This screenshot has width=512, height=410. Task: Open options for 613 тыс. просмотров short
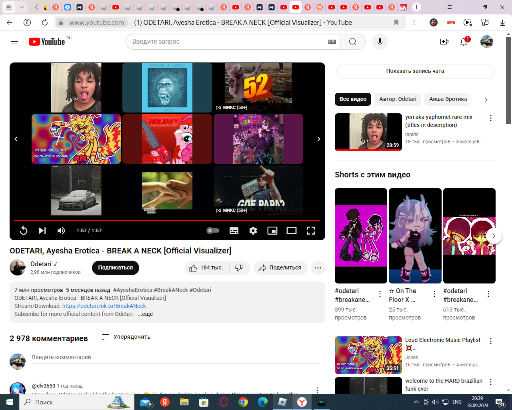click(x=488, y=294)
